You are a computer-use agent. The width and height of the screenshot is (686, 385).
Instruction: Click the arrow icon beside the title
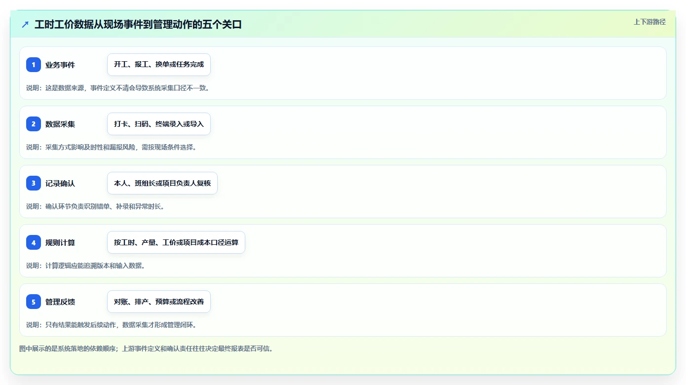pos(25,24)
